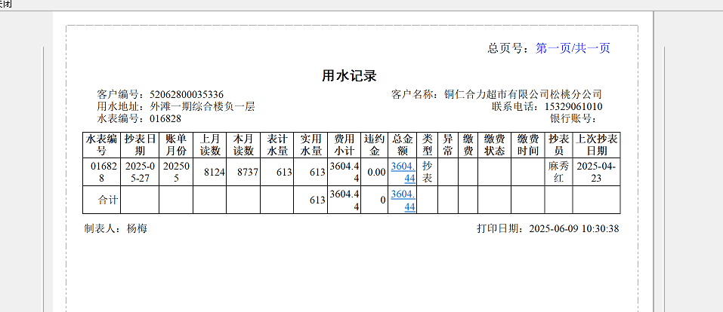Click the 关闭 (close) button at top-left
723x312 pixels.
pos(6,3)
